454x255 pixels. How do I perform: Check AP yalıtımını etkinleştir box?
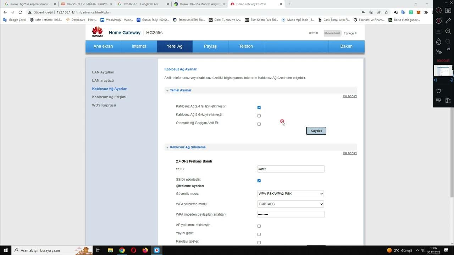(259, 226)
